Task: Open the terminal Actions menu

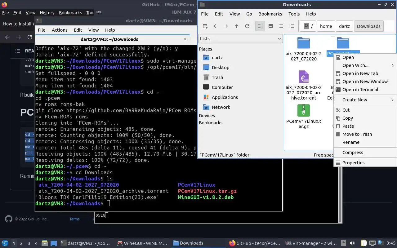Action: tap(60, 30)
